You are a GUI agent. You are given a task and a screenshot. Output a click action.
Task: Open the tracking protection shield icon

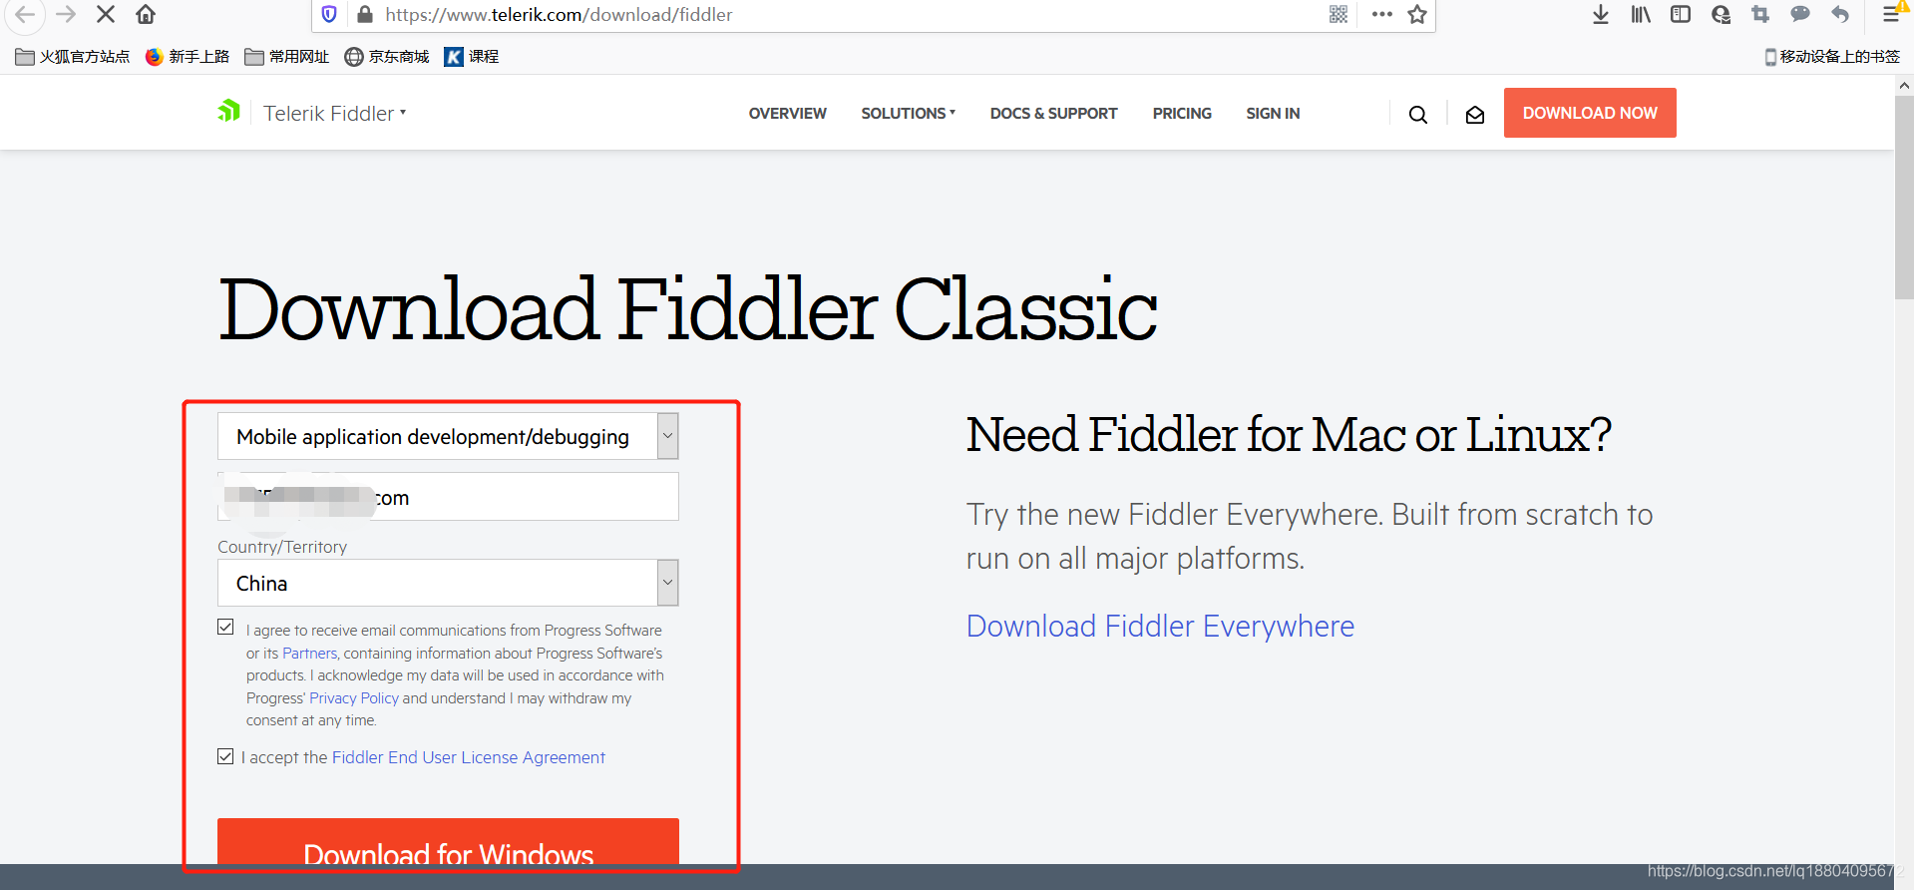[329, 14]
